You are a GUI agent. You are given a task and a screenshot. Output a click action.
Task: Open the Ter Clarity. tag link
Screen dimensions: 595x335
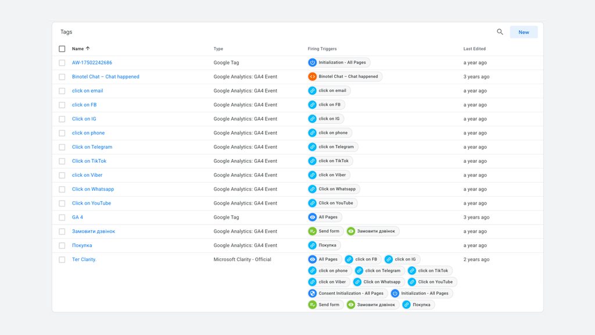coord(84,259)
